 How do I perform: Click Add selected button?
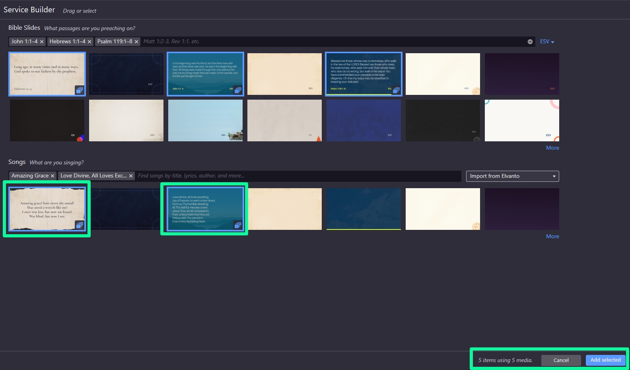coord(605,360)
